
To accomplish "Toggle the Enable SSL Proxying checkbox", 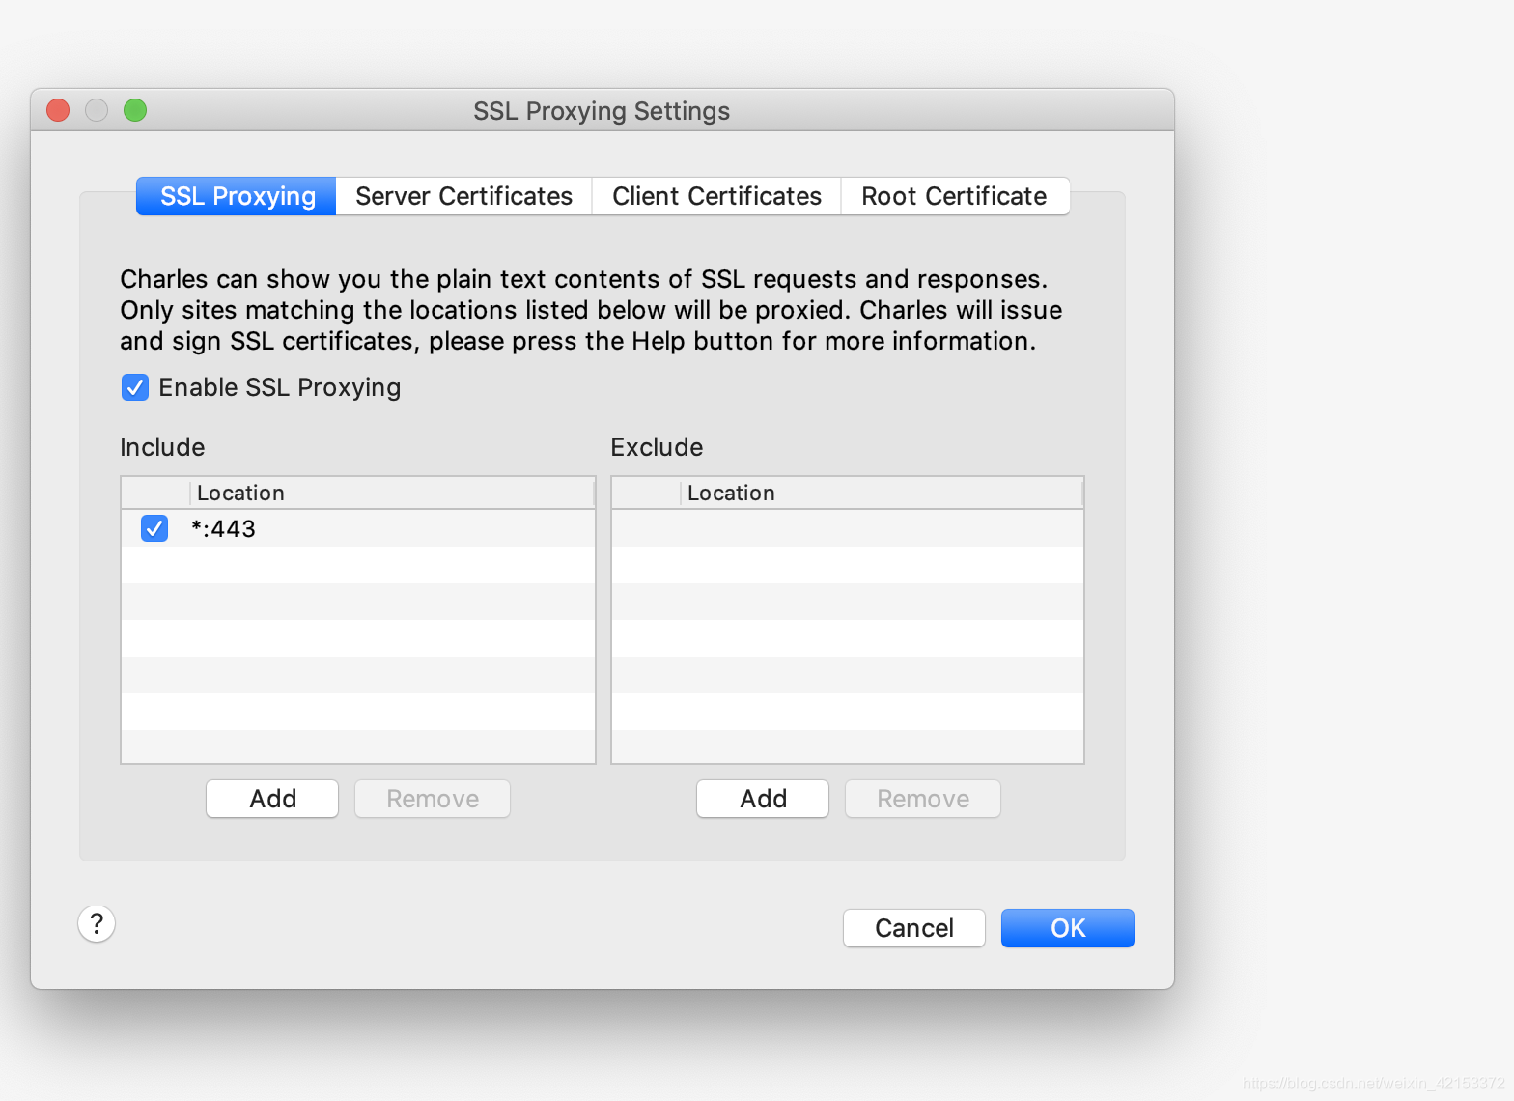I will (x=135, y=387).
